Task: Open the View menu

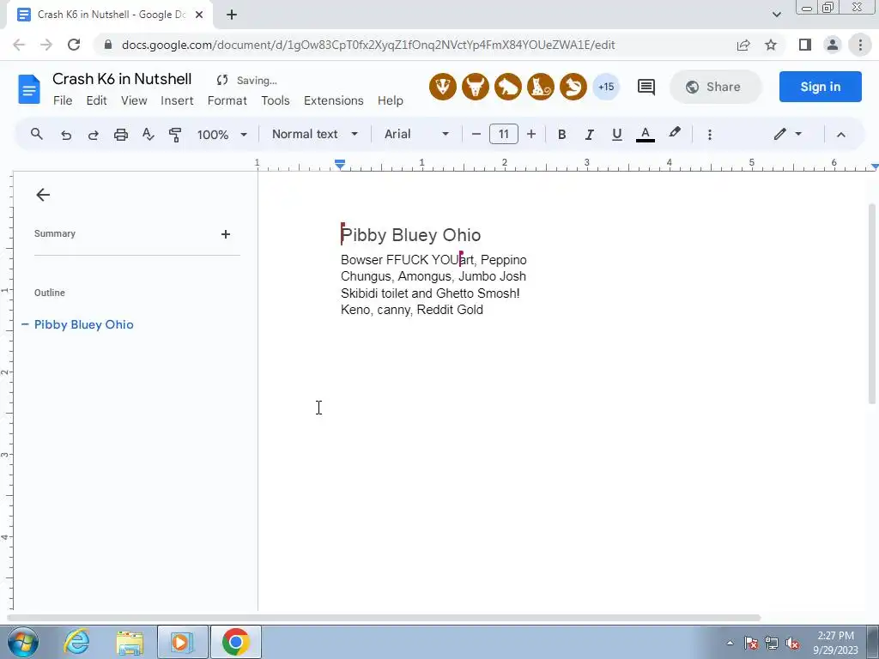Action: pyautogui.click(x=134, y=100)
